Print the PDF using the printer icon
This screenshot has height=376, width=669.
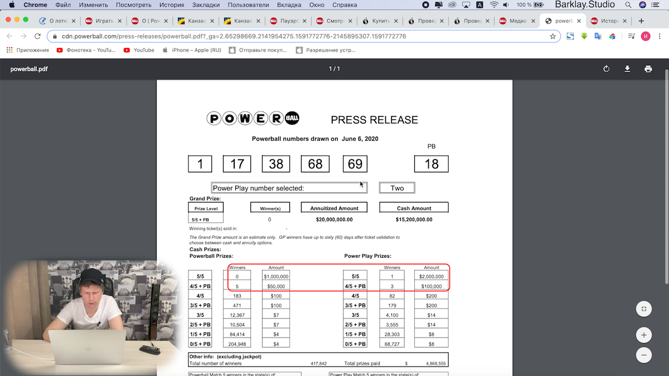[648, 69]
